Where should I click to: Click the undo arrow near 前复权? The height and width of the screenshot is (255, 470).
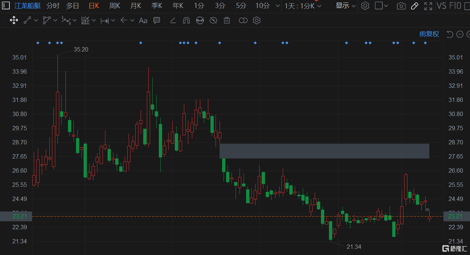(x=450, y=34)
